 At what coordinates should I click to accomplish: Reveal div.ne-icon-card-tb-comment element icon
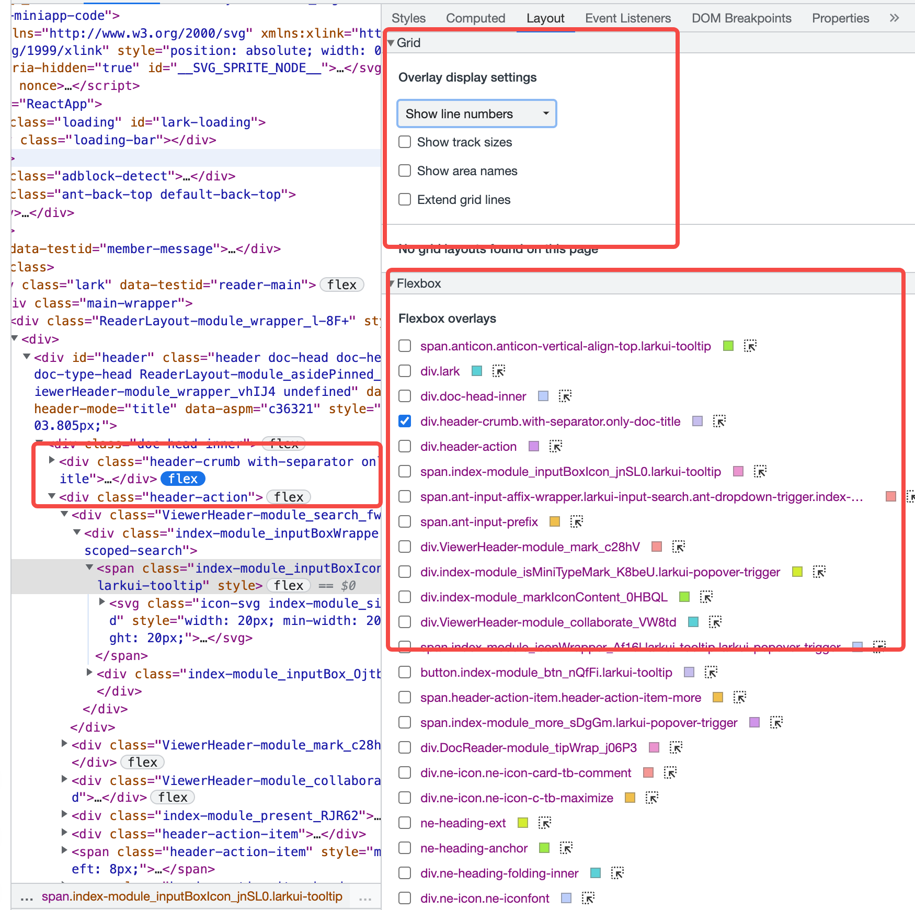670,773
